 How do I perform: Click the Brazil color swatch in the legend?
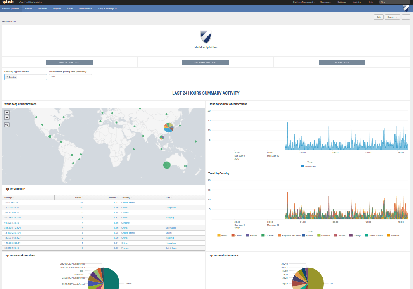point(219,235)
